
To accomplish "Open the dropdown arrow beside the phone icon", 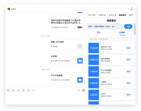I will click(35, 90).
